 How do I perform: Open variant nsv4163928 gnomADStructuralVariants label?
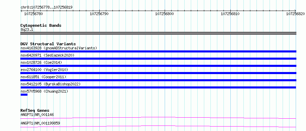click(x=59, y=48)
